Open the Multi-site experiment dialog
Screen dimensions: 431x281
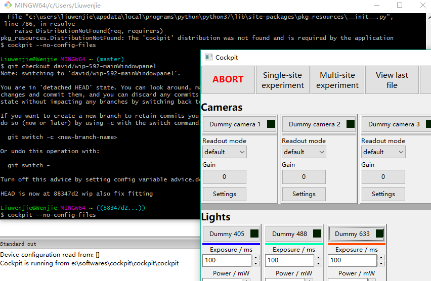click(x=337, y=80)
